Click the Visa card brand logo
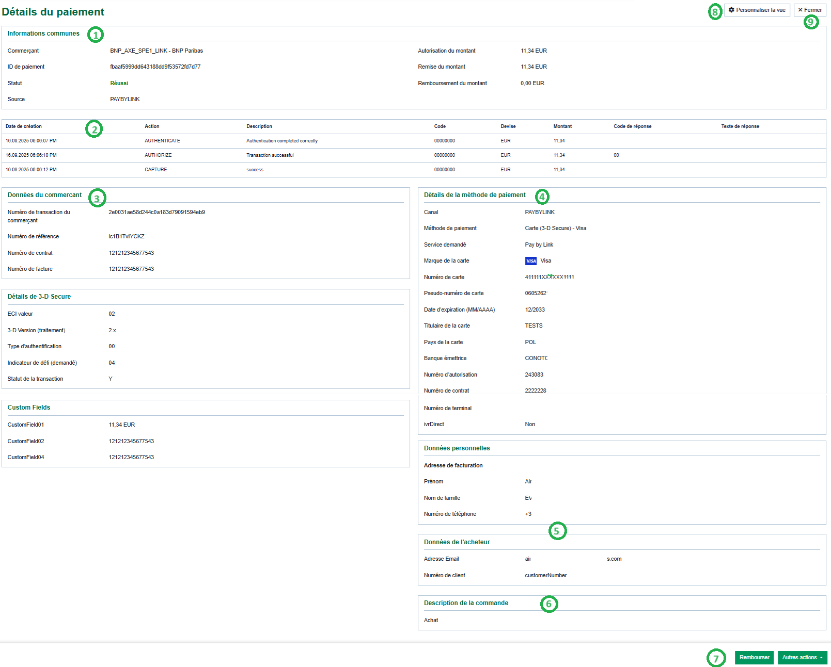Screen dimensions: 831x667 pos(531,261)
